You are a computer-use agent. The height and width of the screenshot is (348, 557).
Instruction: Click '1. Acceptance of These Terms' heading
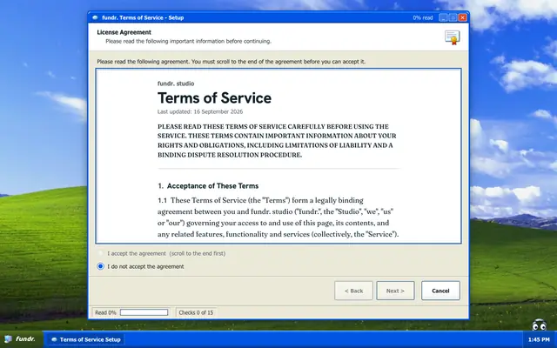208,185
